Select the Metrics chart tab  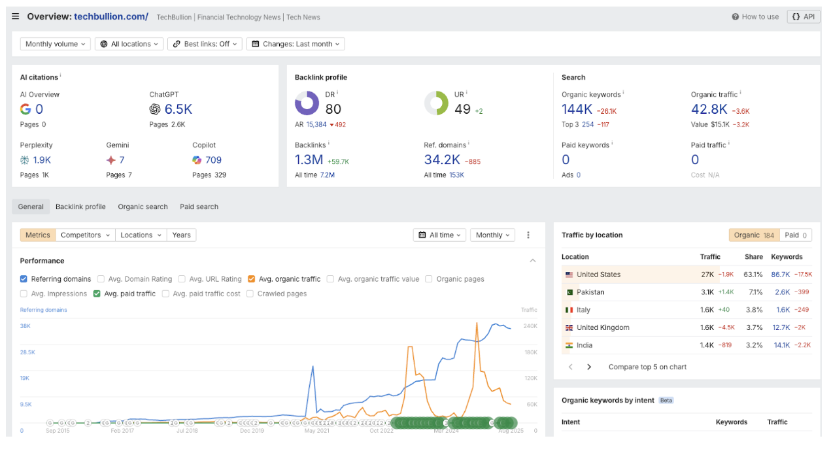pyautogui.click(x=38, y=235)
